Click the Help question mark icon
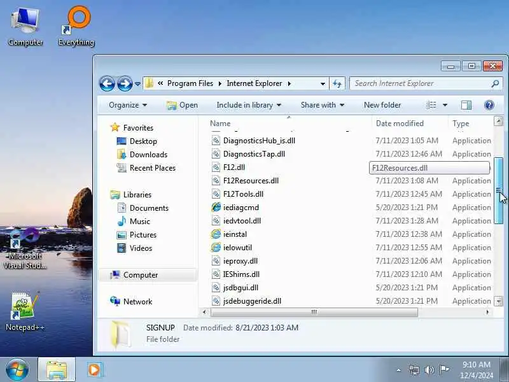The image size is (509, 382). coord(489,105)
